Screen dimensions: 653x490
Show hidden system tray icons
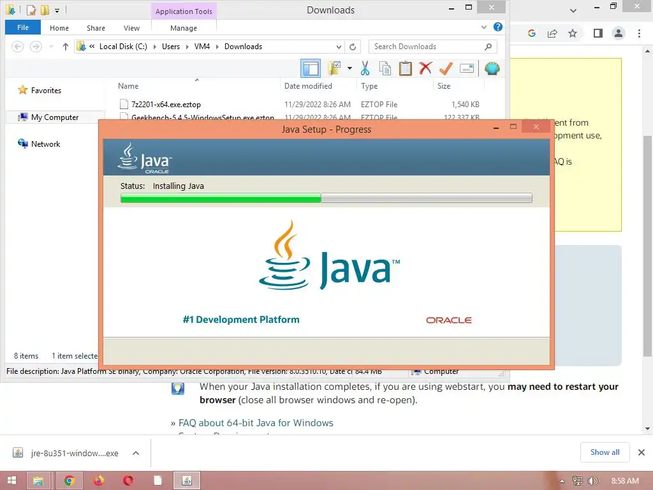pos(562,481)
